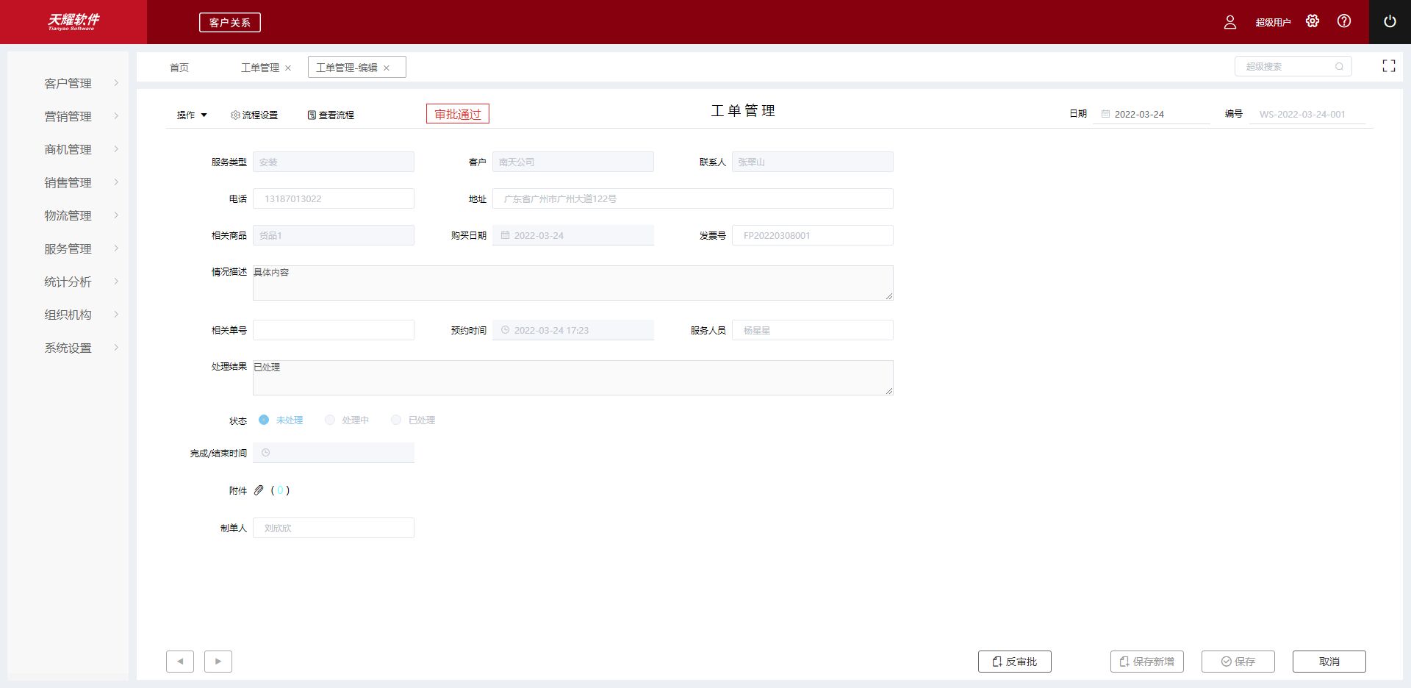1411x688 pixels.
Task: Go to previous record arrow
Action: coord(180,661)
